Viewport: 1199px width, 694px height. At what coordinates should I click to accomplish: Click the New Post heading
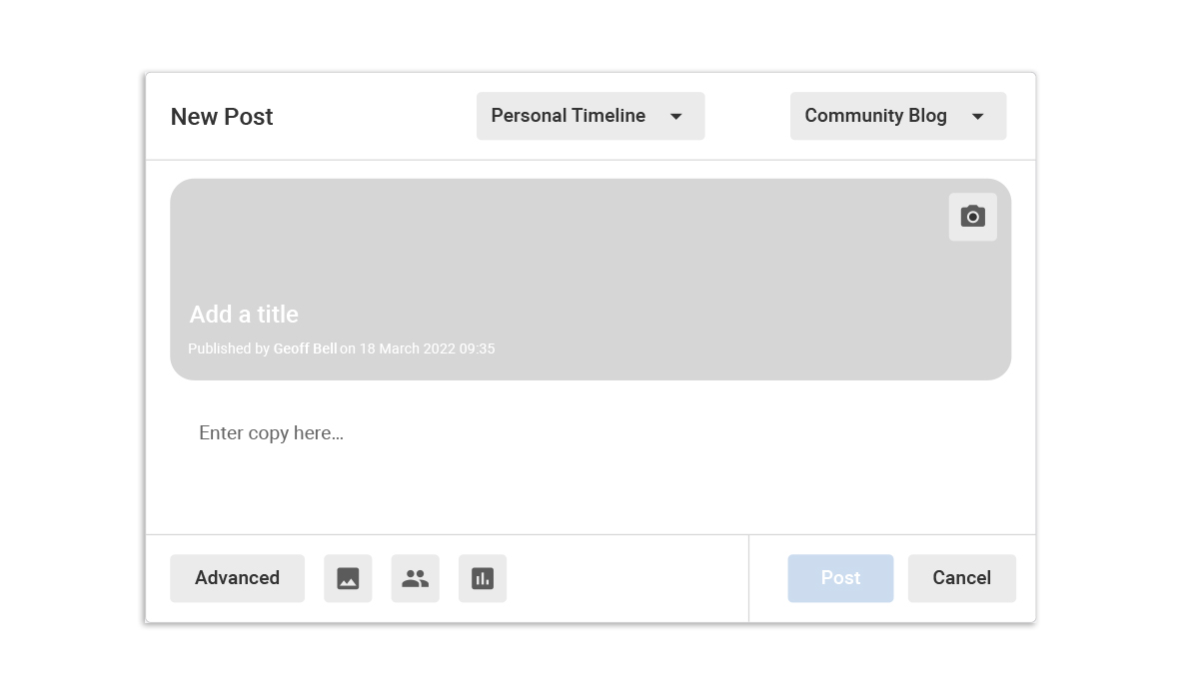(222, 117)
